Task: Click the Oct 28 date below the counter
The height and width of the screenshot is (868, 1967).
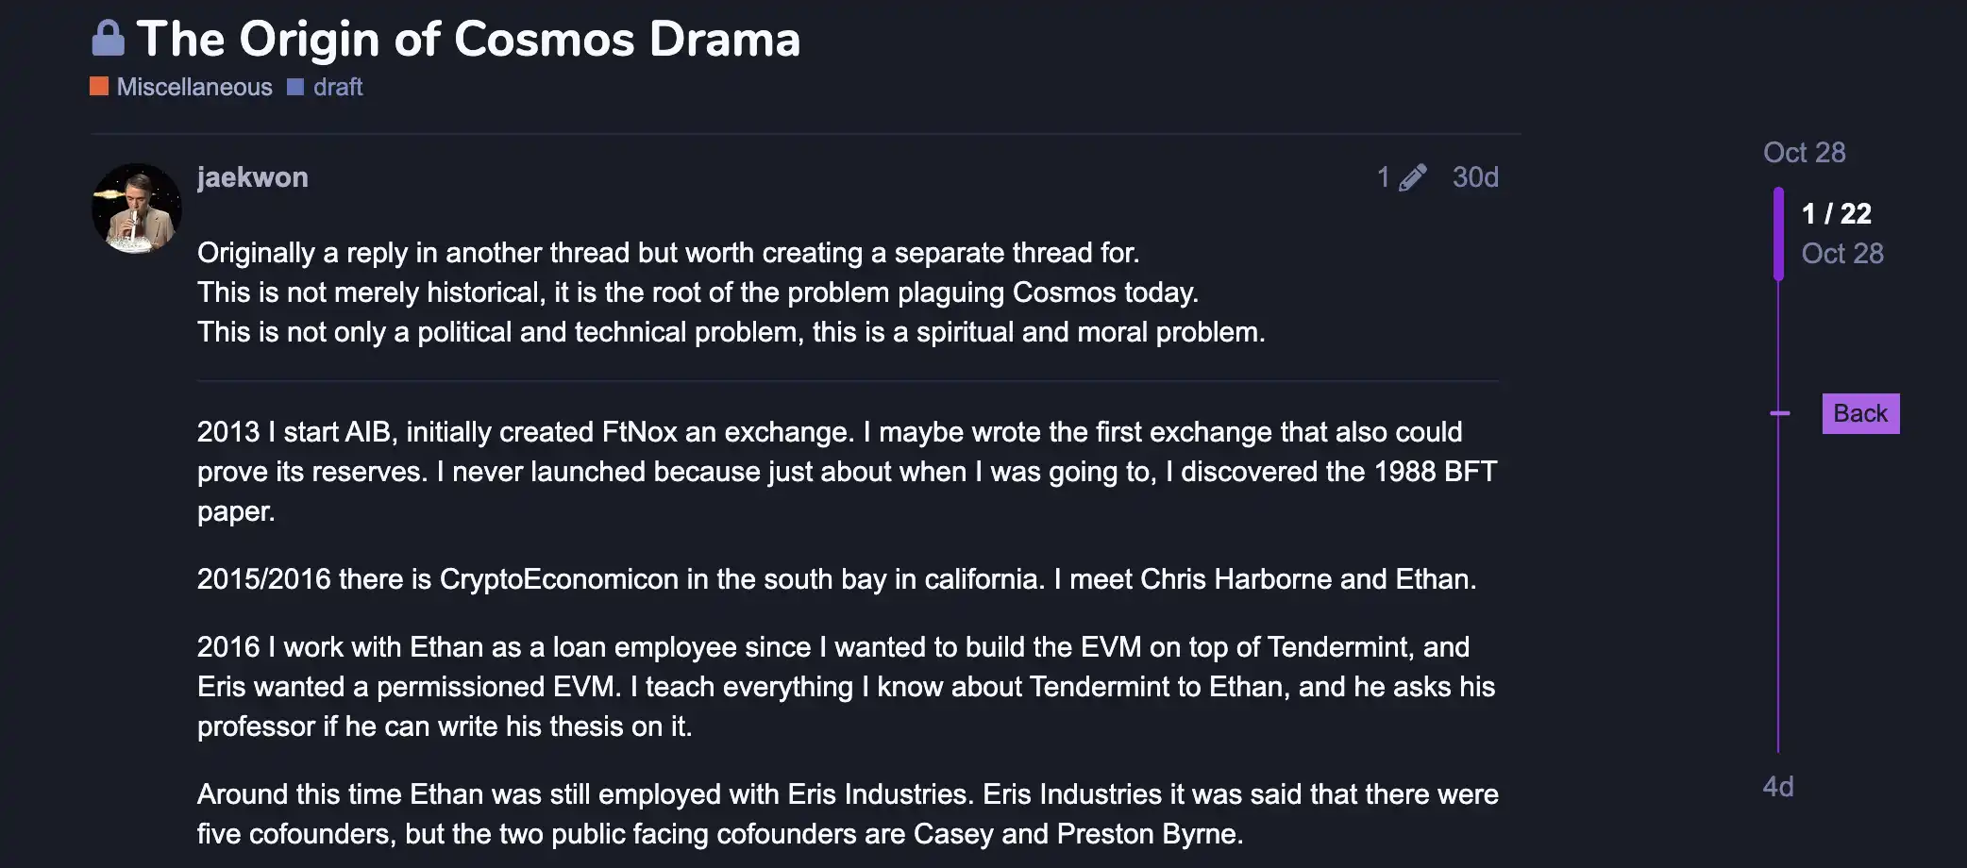Action: pyautogui.click(x=1841, y=254)
